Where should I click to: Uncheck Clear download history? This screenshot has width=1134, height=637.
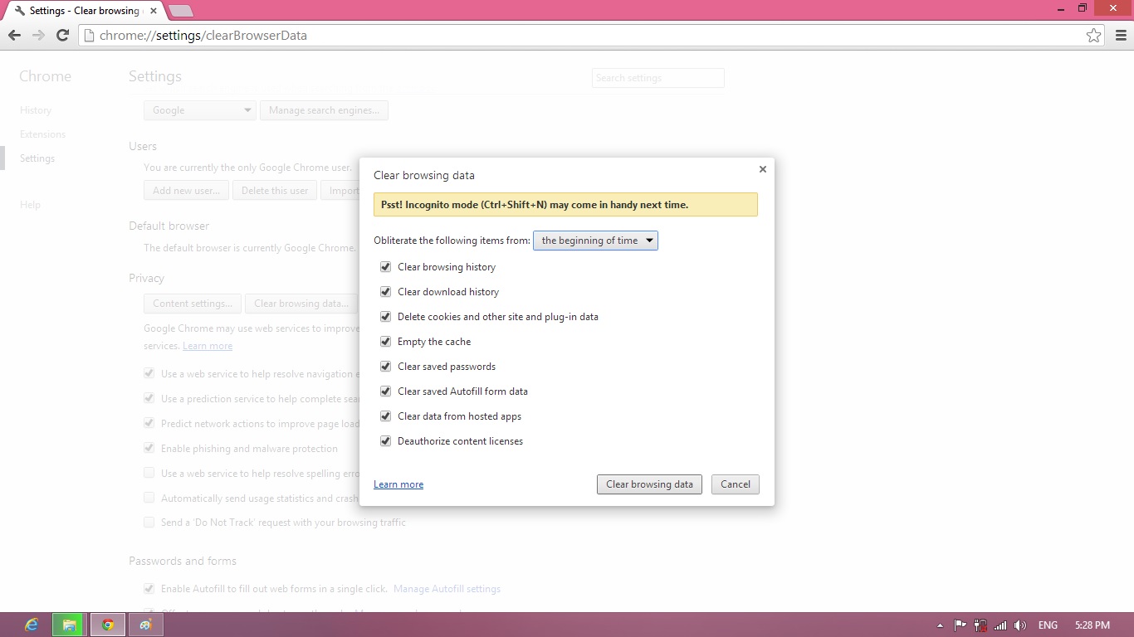pyautogui.click(x=385, y=292)
